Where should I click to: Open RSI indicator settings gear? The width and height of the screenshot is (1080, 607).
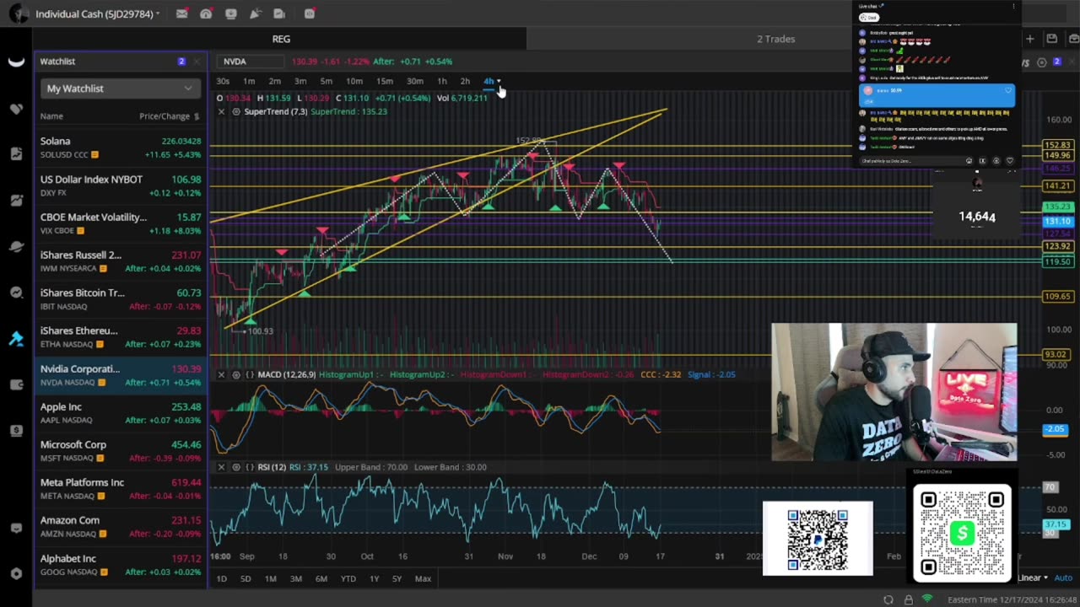[236, 467]
